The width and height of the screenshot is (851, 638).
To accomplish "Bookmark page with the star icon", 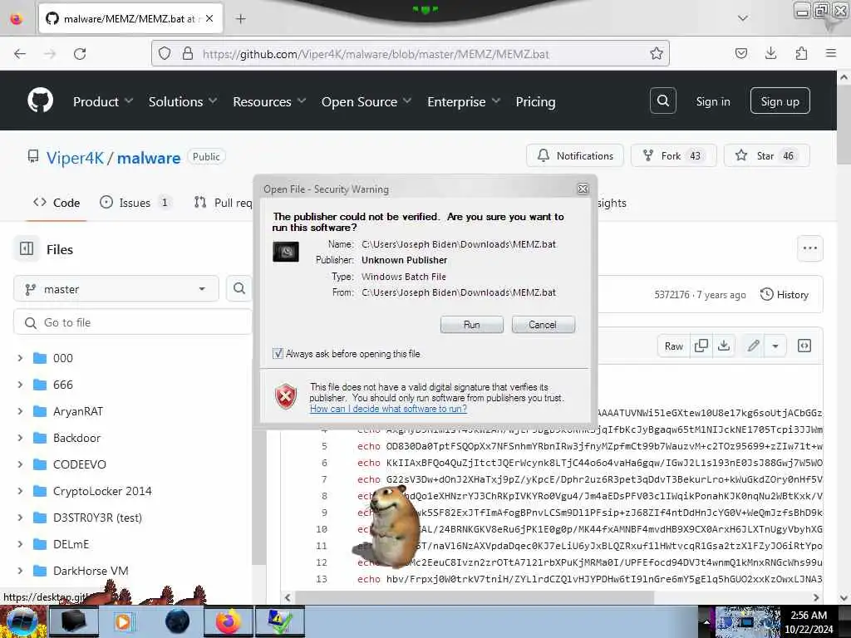I will point(657,53).
